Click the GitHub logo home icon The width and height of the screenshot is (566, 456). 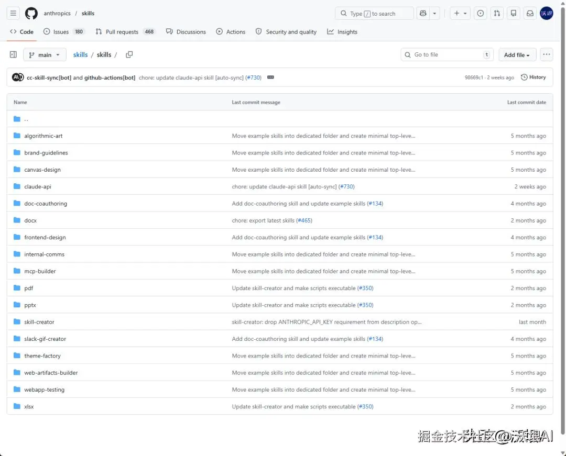point(31,13)
